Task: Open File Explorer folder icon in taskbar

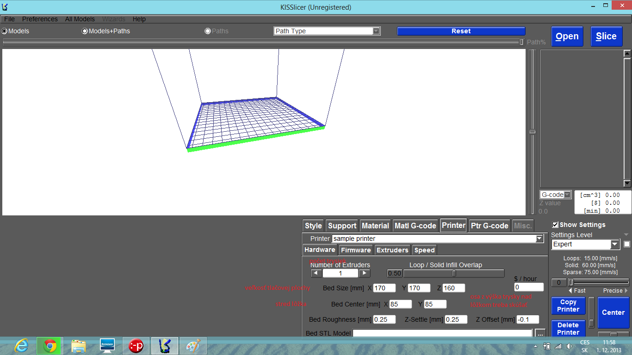Action: (79, 346)
